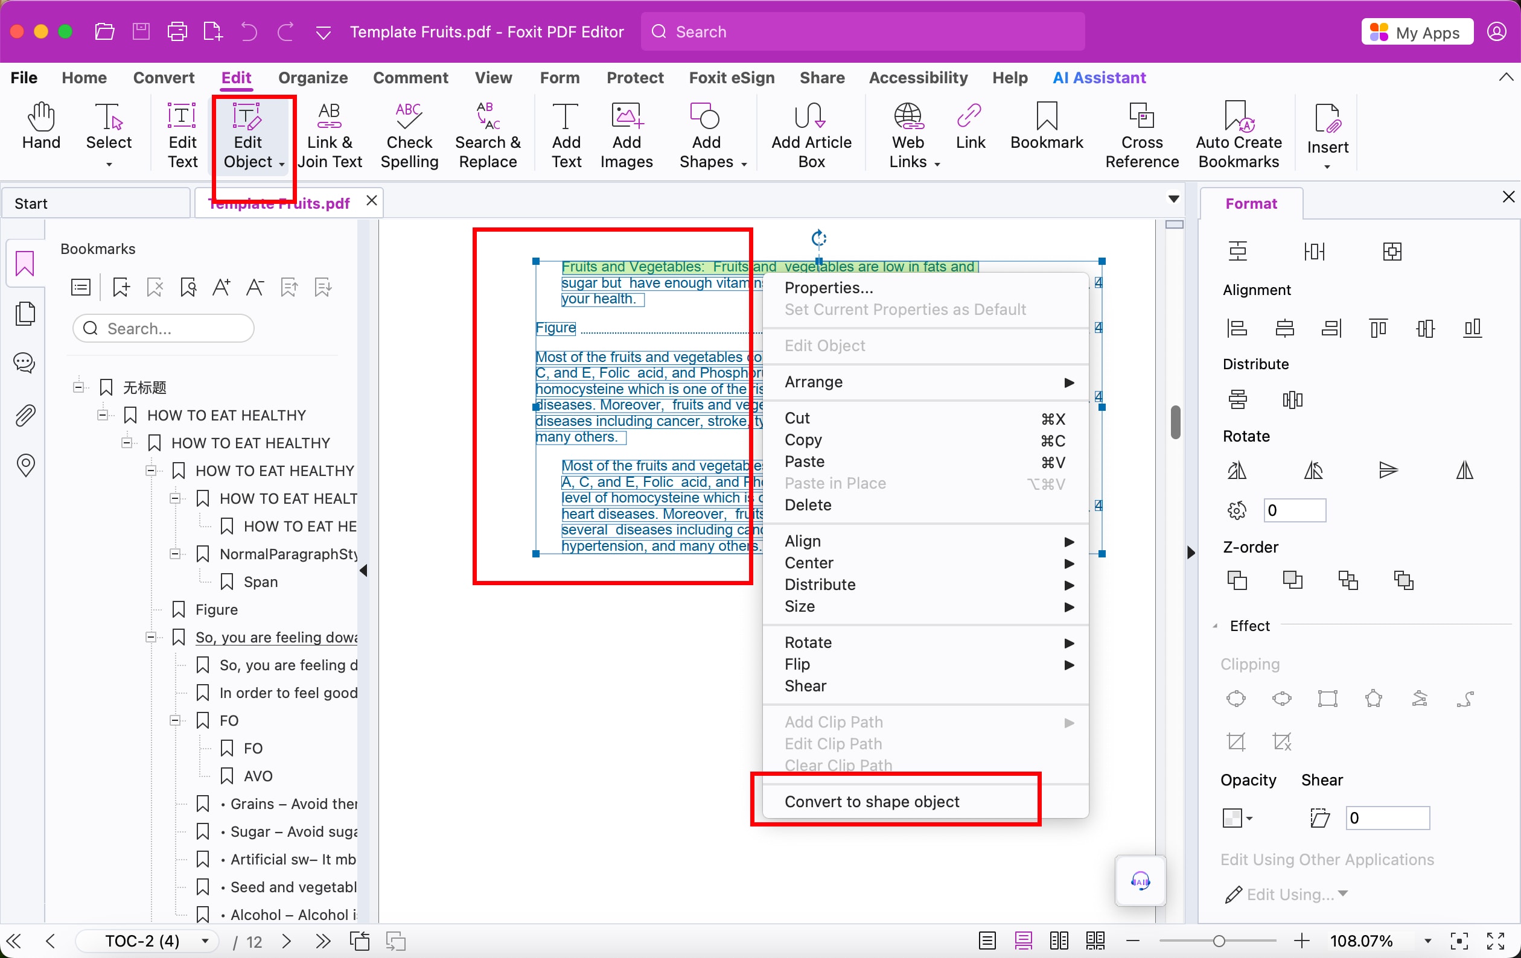1521x958 pixels.
Task: Open the Organize ribbon tab
Action: (313, 78)
